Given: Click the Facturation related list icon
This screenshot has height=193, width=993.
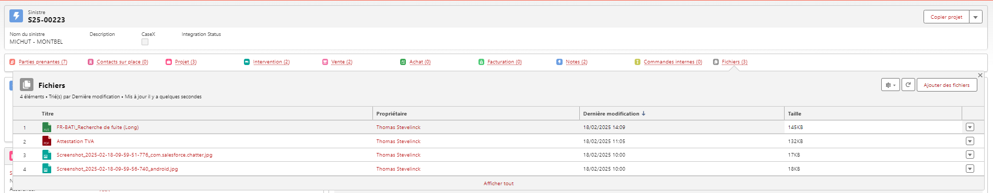Looking at the screenshot, I should pyautogui.click(x=481, y=62).
